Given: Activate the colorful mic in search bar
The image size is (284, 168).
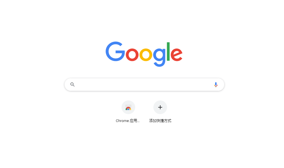Looking at the screenshot, I should (216, 85).
